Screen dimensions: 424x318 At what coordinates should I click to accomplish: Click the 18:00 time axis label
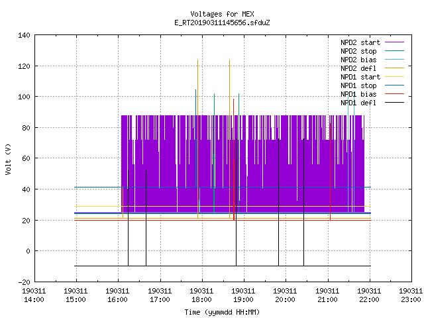pyautogui.click(x=201, y=299)
